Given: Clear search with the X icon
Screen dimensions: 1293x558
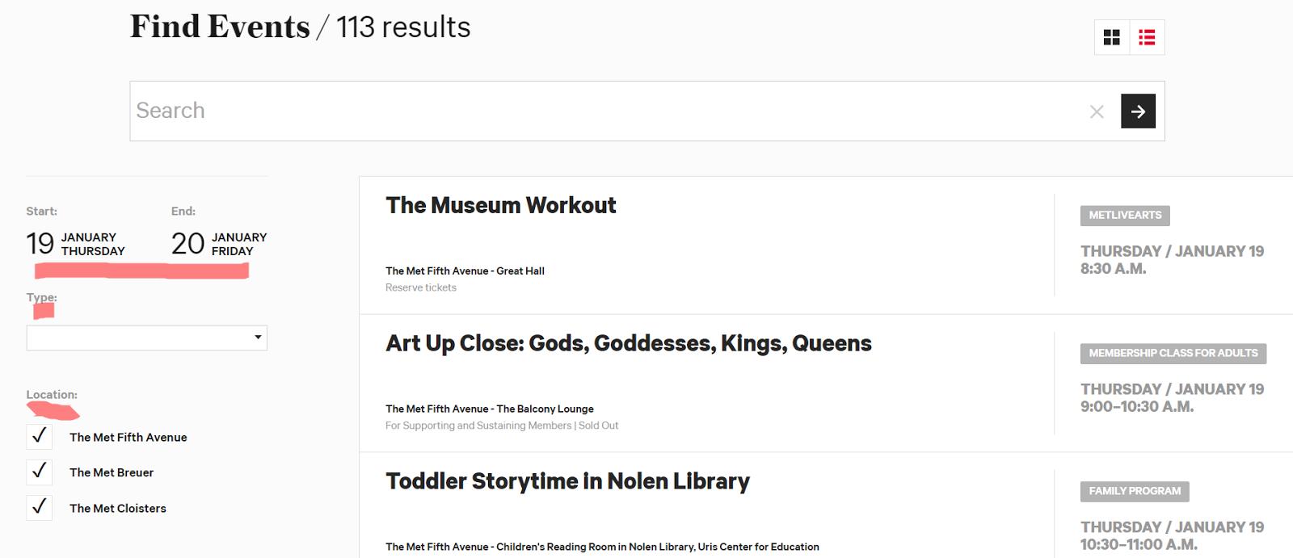Looking at the screenshot, I should click(x=1097, y=111).
